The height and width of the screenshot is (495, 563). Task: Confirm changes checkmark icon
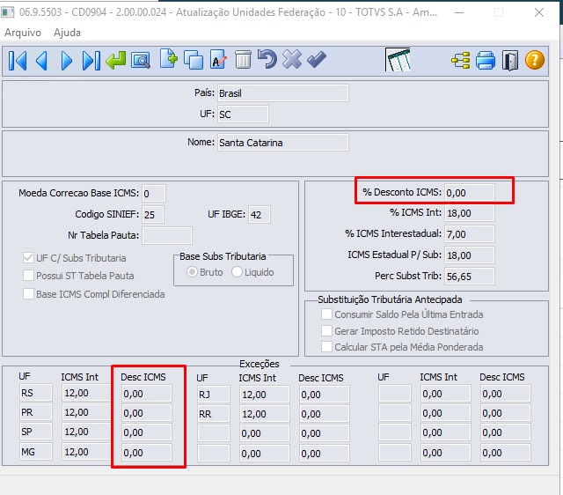click(317, 59)
